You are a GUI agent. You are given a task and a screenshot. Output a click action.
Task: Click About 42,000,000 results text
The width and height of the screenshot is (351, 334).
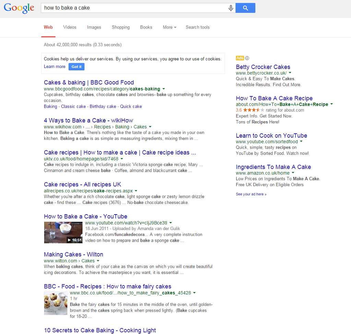click(x=83, y=45)
